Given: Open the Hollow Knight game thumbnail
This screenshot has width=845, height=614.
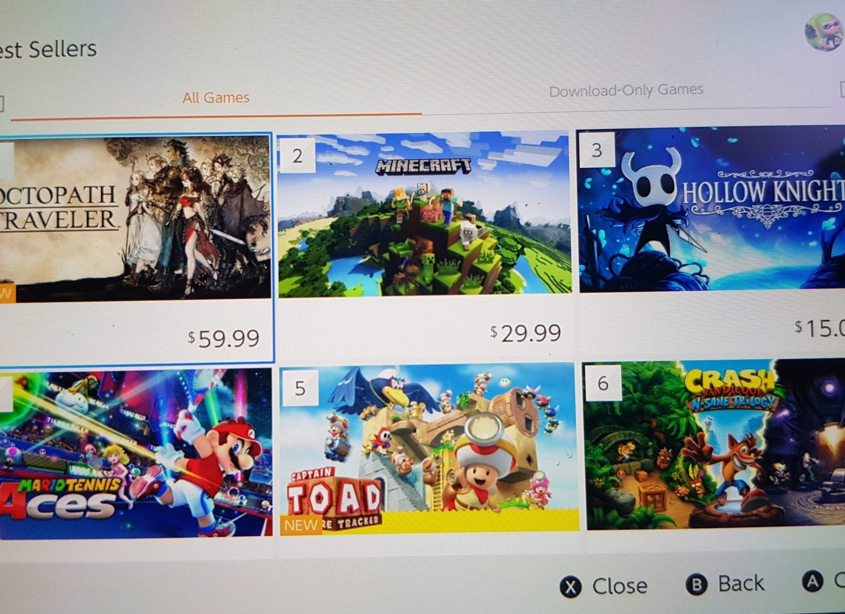Looking at the screenshot, I should pyautogui.click(x=712, y=209).
